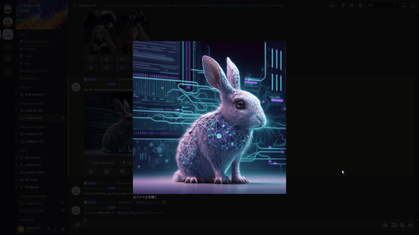Image resolution: width=419 pixels, height=235 pixels.
Task: Click the first emoji reaction under Make Variations
Action: click(91, 172)
